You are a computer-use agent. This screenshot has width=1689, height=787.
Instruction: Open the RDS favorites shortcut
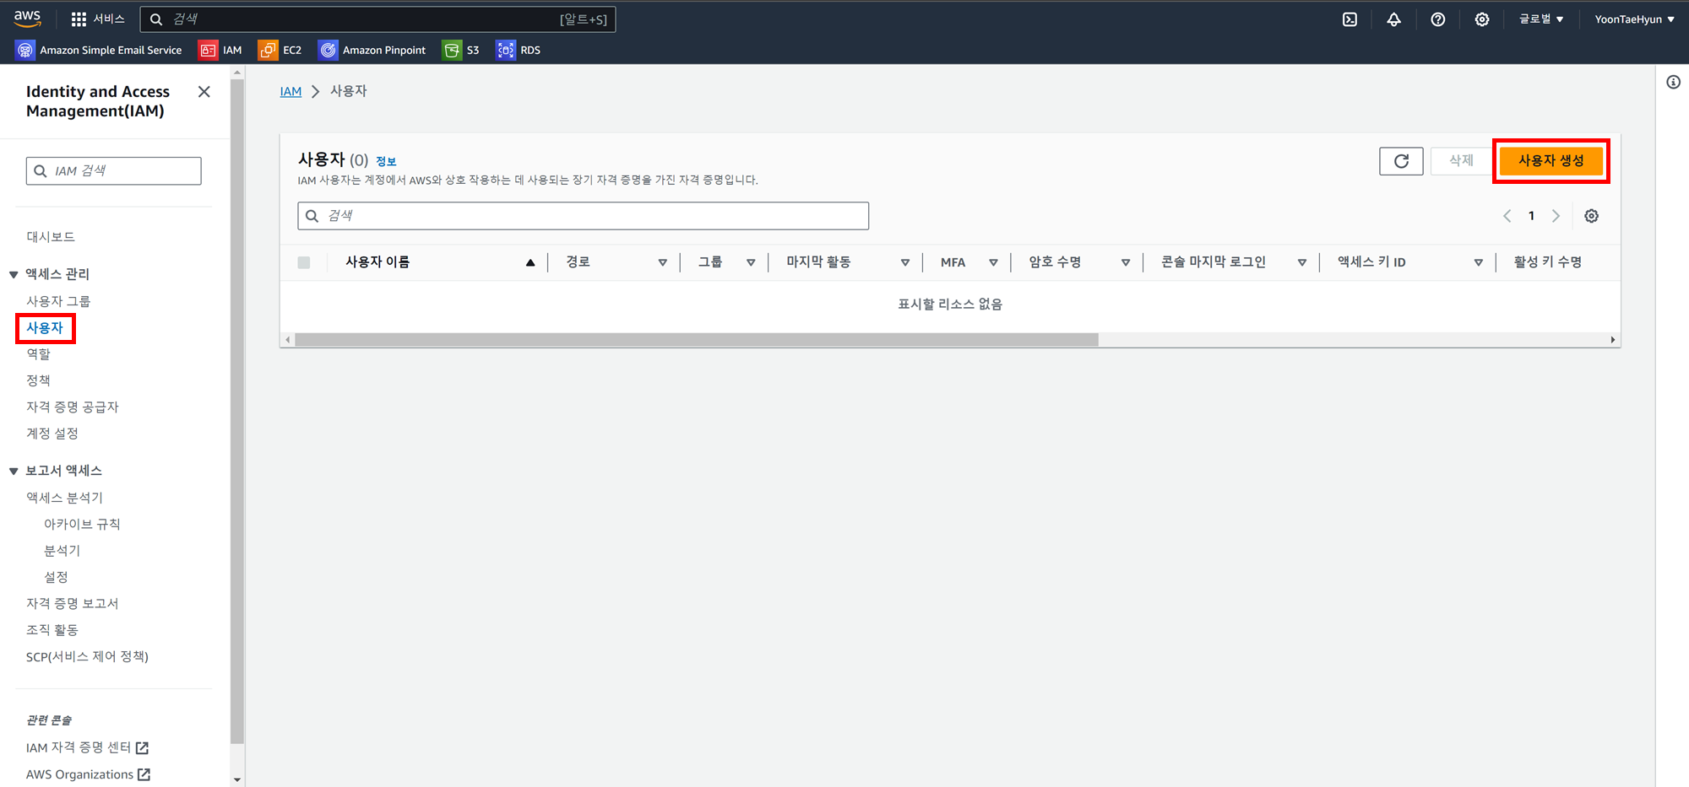click(x=519, y=50)
